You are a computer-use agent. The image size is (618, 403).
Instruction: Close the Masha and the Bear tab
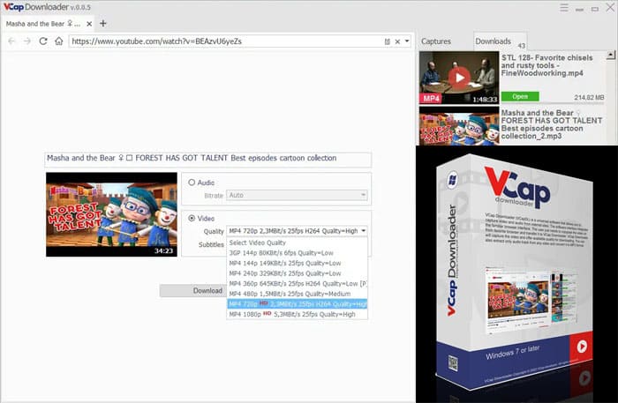click(89, 24)
